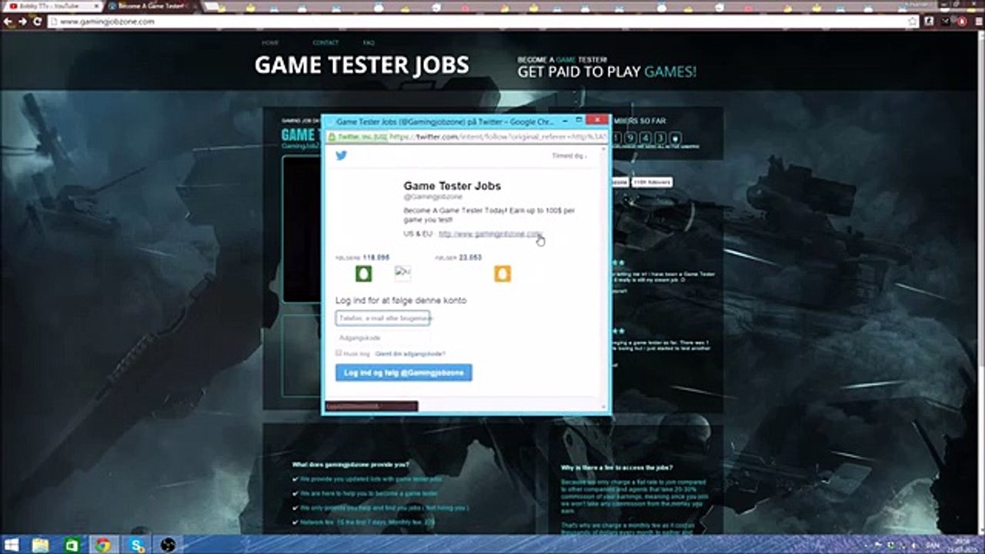
Task: Open File Explorer from the taskbar
Action: click(x=40, y=546)
